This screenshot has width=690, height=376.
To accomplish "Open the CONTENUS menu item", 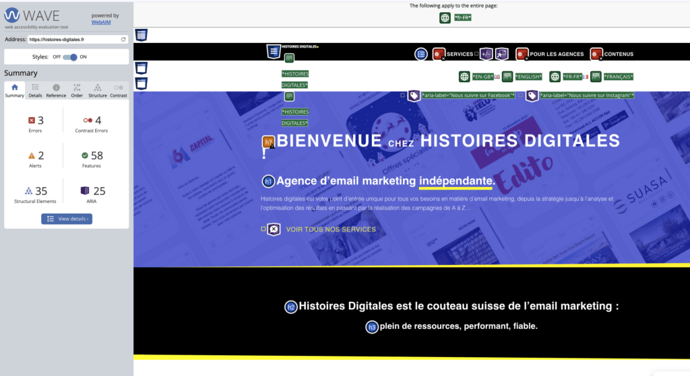I will (x=619, y=54).
